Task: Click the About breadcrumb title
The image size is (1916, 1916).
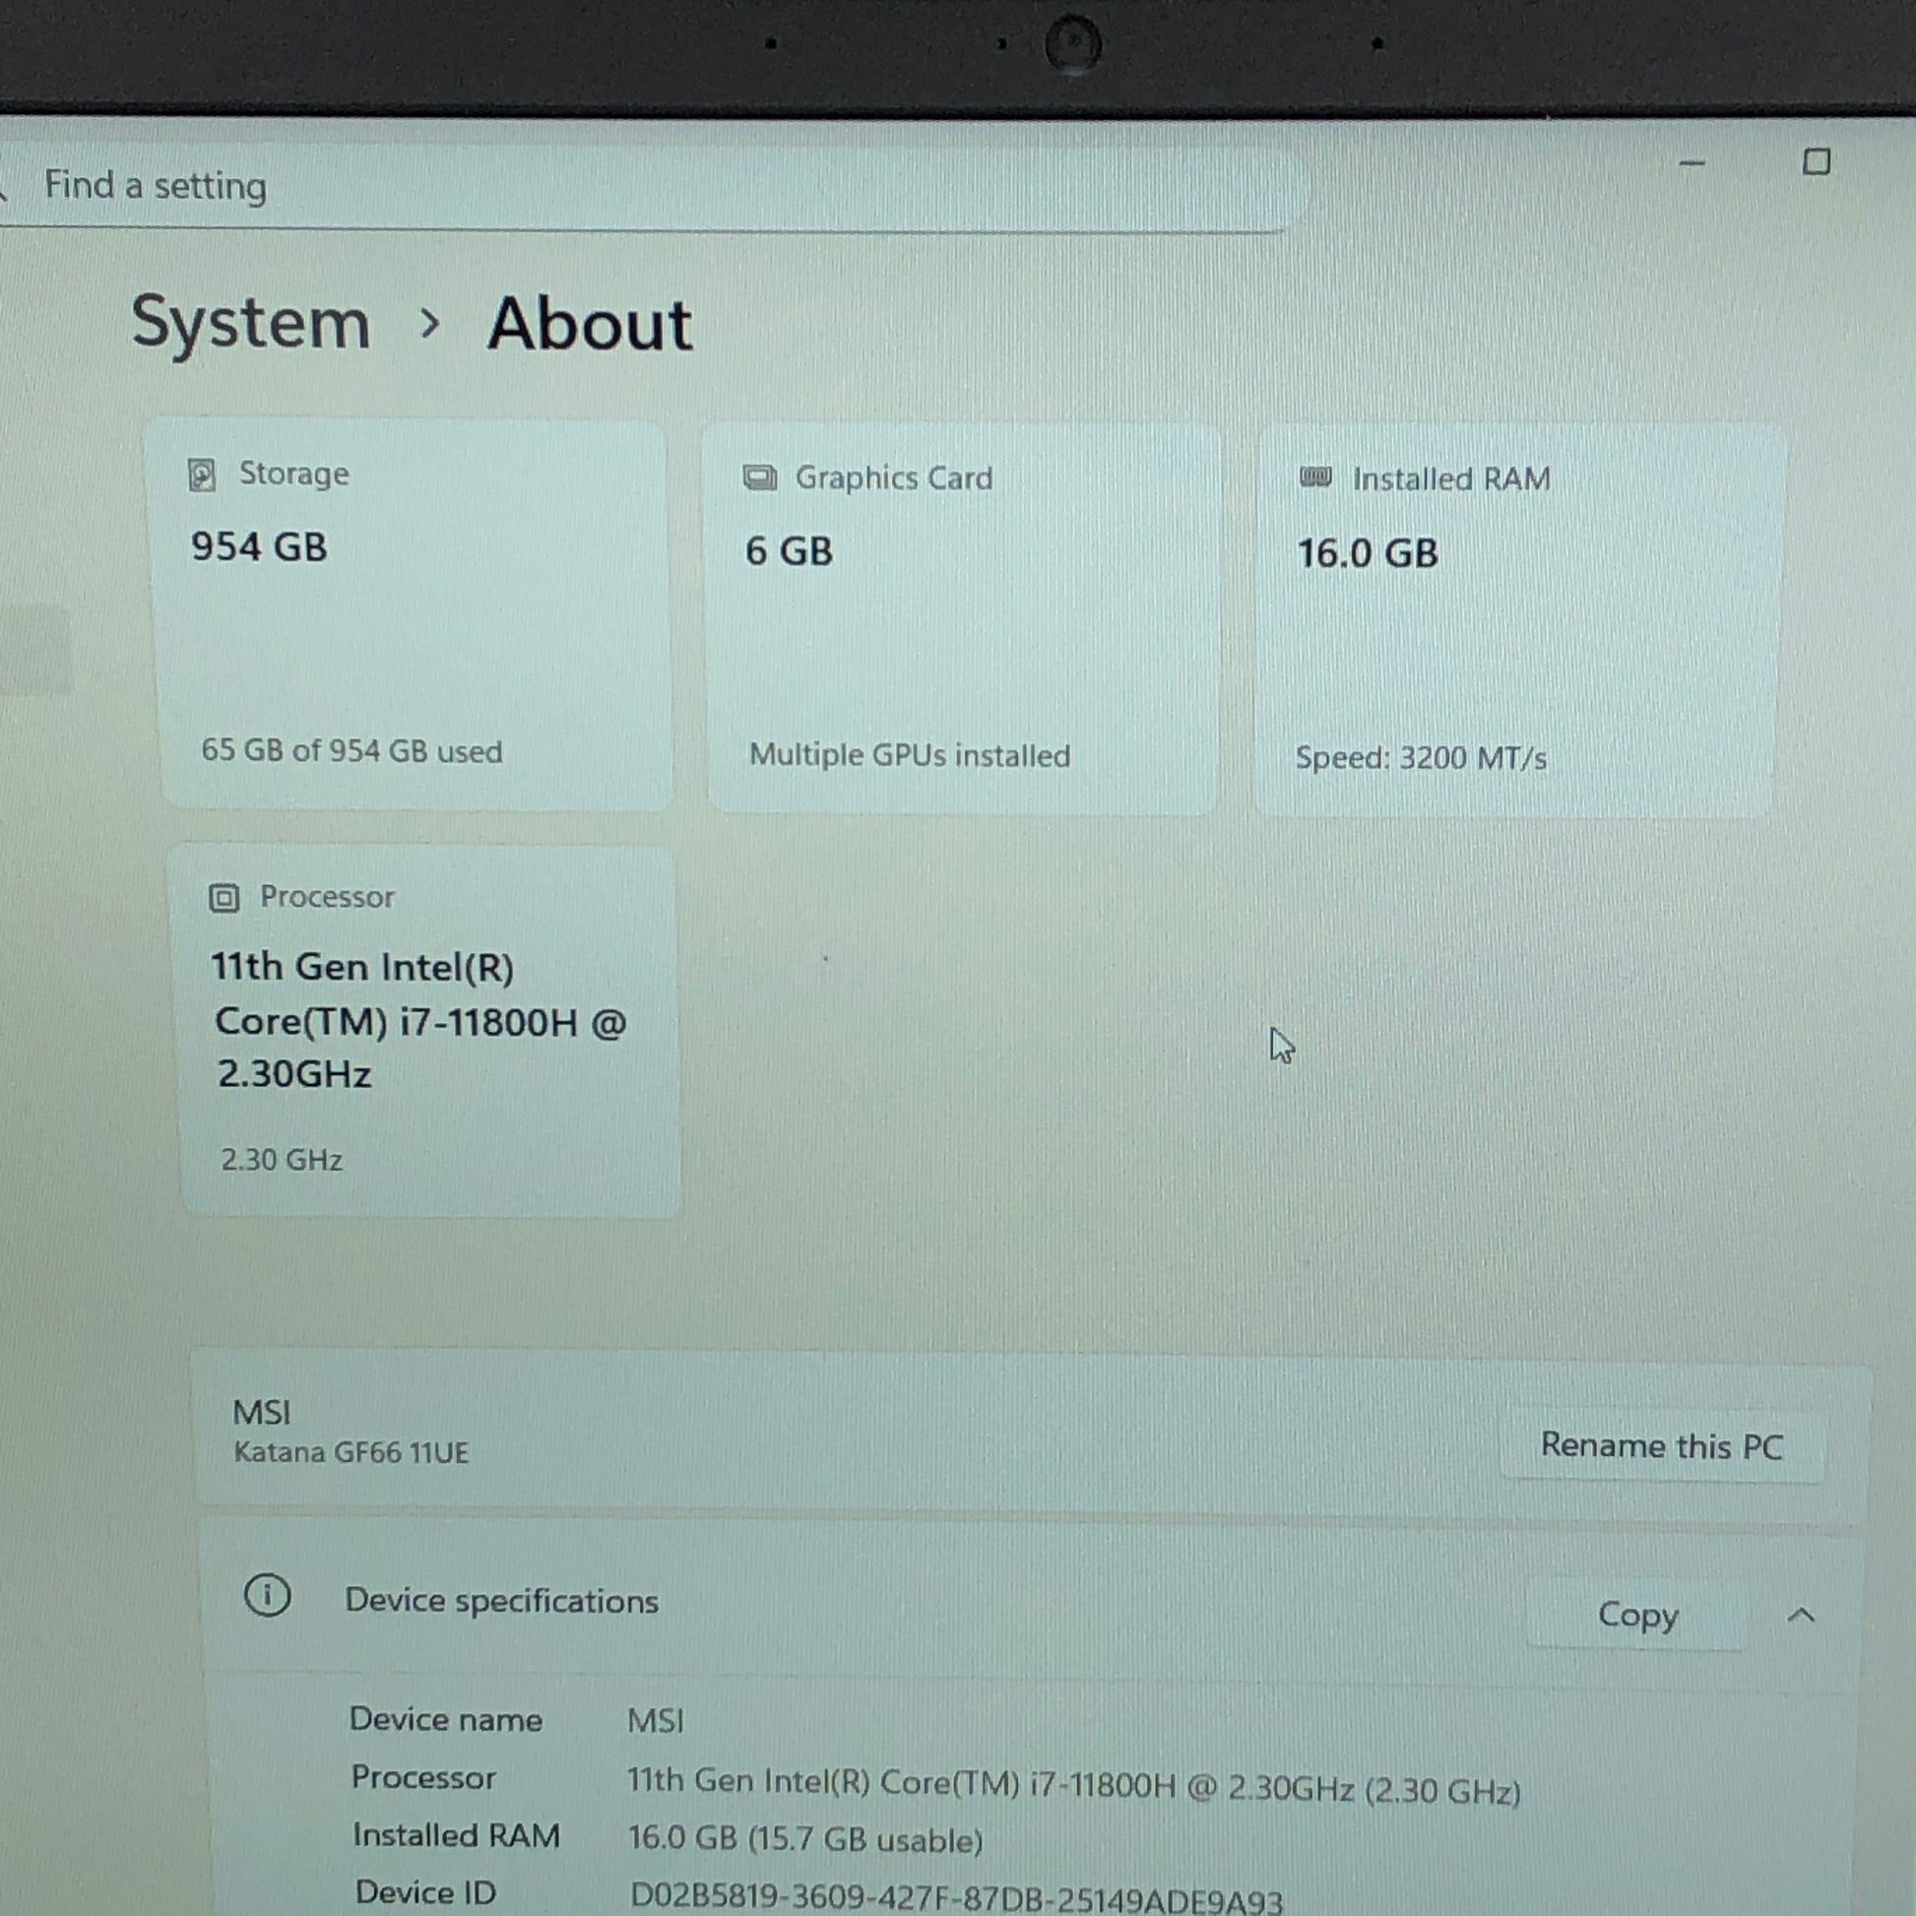Action: tap(590, 324)
